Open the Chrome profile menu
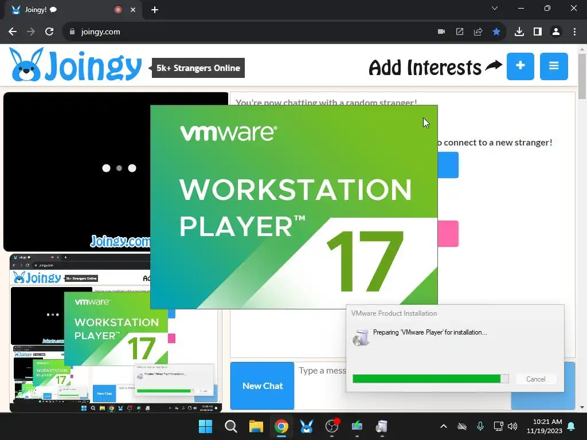Viewport: 587px width, 440px height. pyautogui.click(x=556, y=32)
